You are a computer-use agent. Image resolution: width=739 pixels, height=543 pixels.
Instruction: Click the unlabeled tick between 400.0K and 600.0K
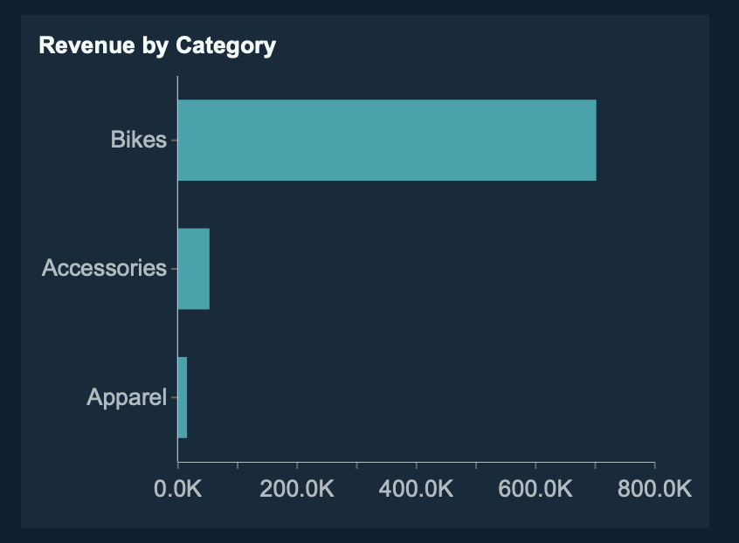coord(476,465)
